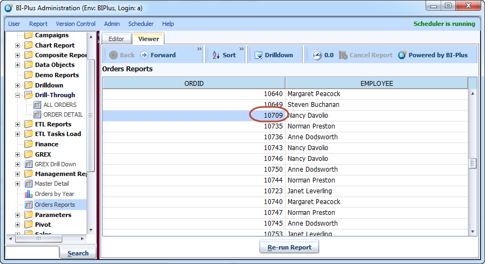Click the Search button
The height and width of the screenshot is (264, 485).
click(x=78, y=253)
